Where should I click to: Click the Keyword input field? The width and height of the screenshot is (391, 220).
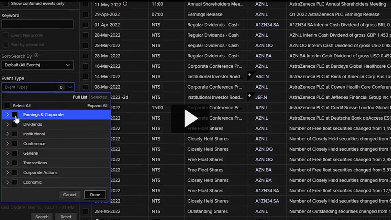(x=37, y=24)
